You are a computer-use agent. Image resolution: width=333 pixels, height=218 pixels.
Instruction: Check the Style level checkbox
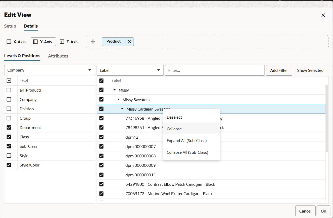click(9, 156)
